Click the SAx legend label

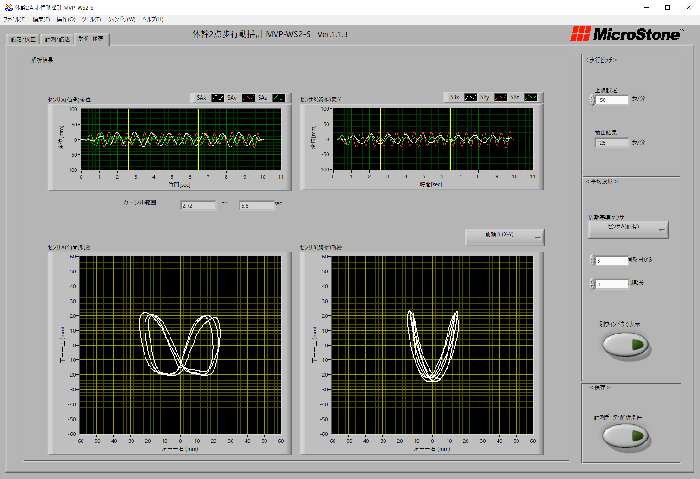tap(201, 98)
